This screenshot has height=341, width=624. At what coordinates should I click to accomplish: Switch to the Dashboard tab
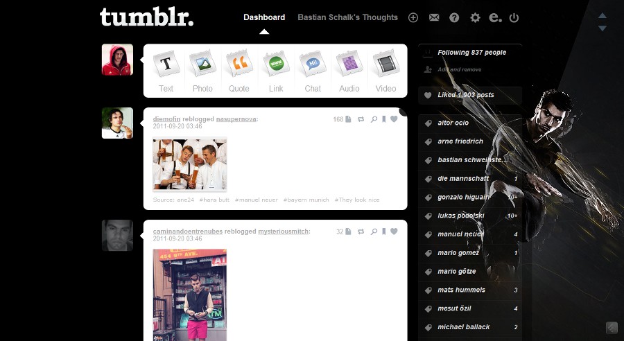point(264,17)
